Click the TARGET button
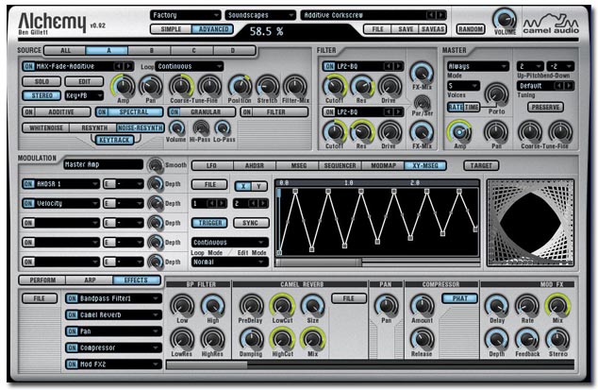 point(481,165)
